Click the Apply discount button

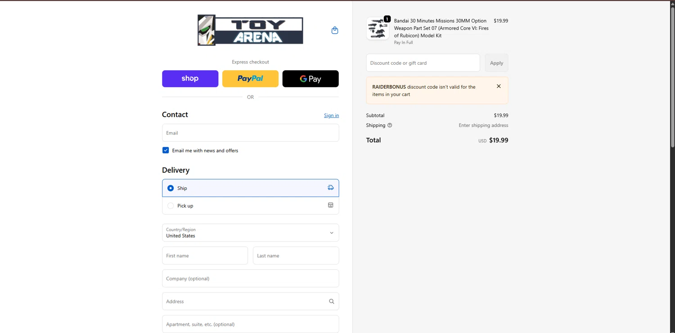click(496, 63)
